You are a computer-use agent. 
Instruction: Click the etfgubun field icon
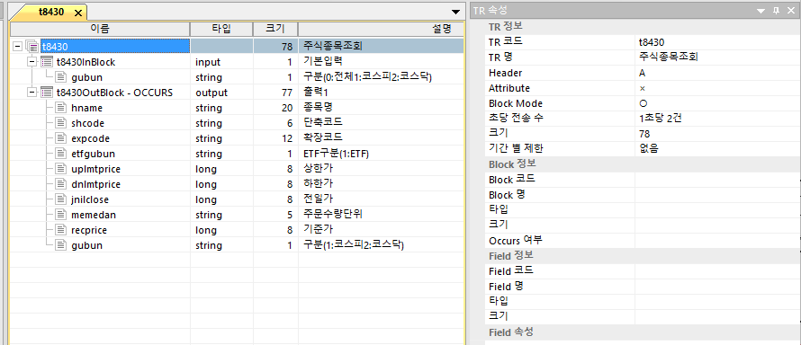pyautogui.click(x=61, y=154)
